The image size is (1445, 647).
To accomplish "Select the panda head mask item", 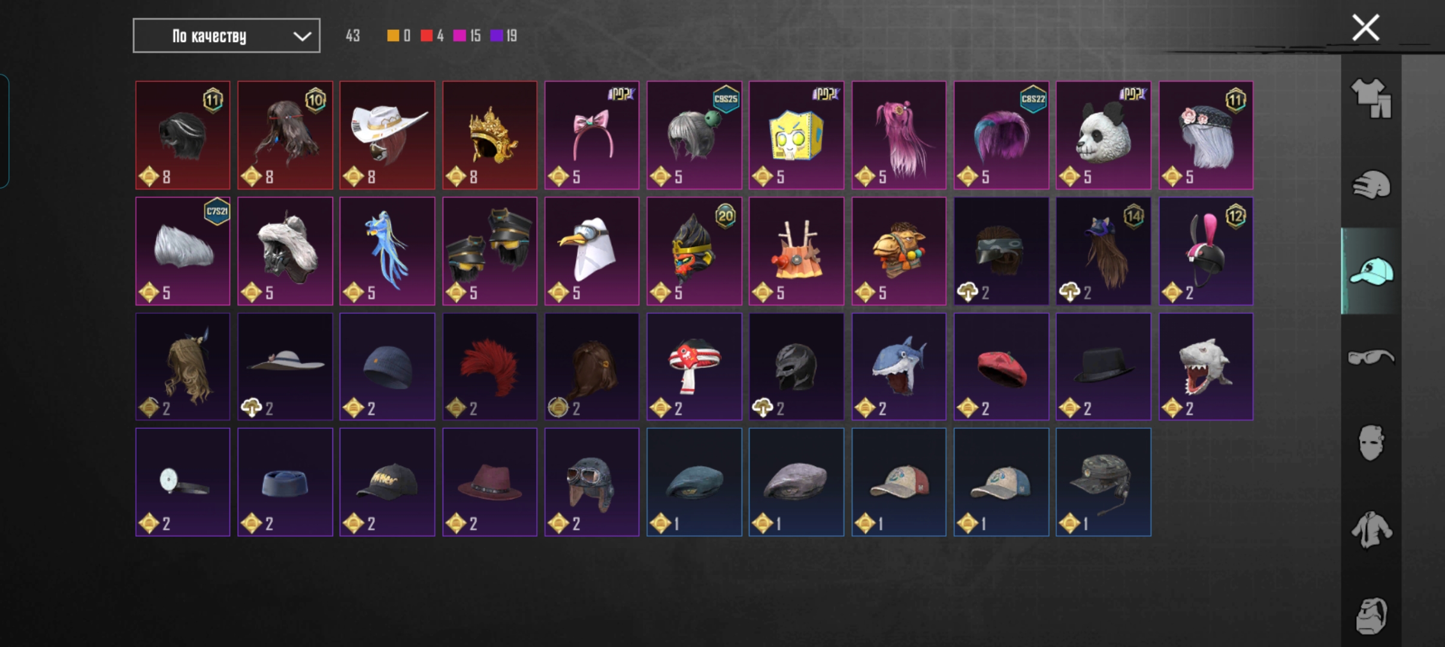I will [1103, 135].
